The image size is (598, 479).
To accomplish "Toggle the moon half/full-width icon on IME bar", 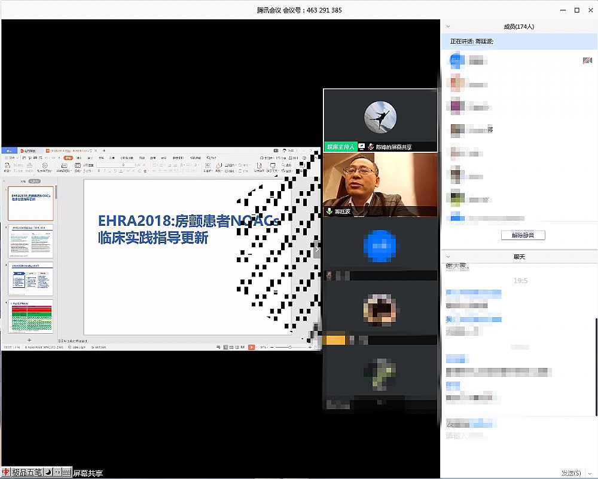I will coord(48,472).
